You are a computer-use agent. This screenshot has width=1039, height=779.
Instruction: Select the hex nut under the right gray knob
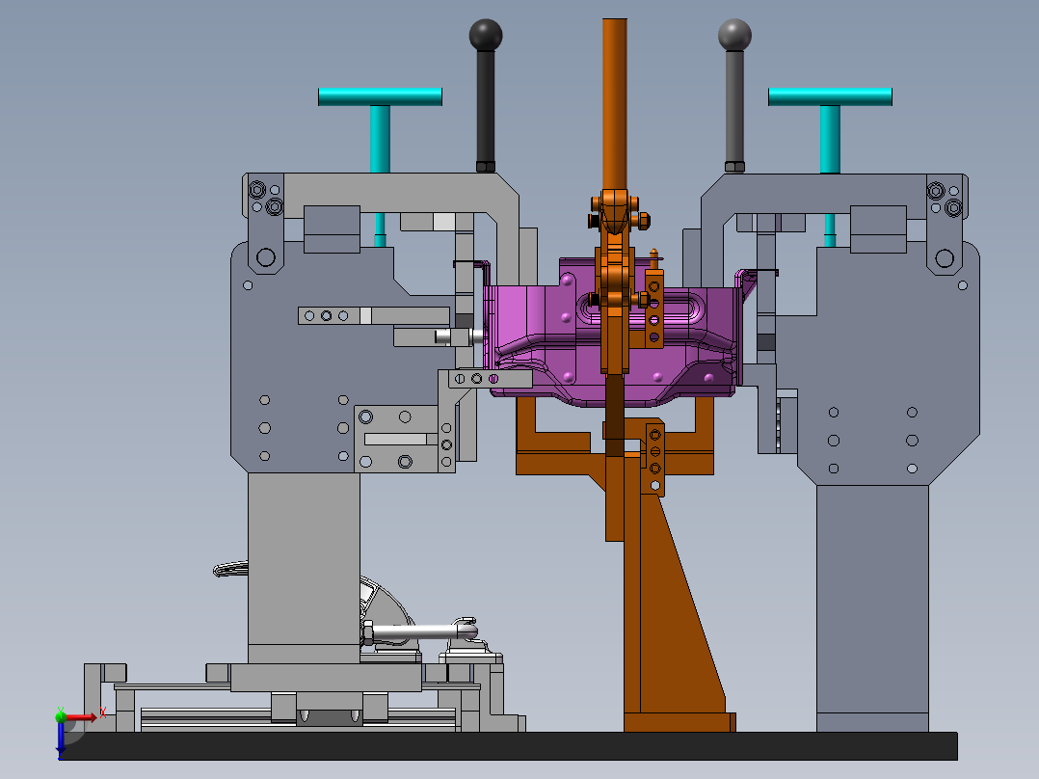734,167
